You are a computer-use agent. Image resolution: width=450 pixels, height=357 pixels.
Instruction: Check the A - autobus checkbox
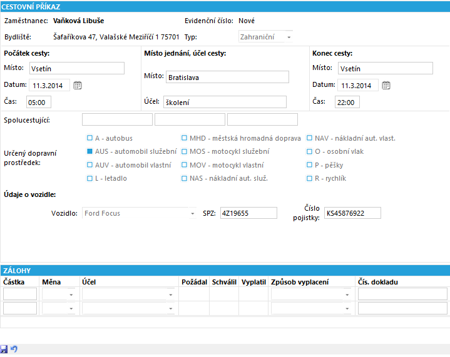(90, 138)
